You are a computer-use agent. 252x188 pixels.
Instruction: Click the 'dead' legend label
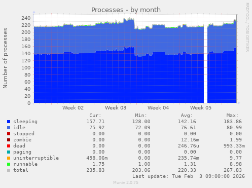(x=19, y=146)
